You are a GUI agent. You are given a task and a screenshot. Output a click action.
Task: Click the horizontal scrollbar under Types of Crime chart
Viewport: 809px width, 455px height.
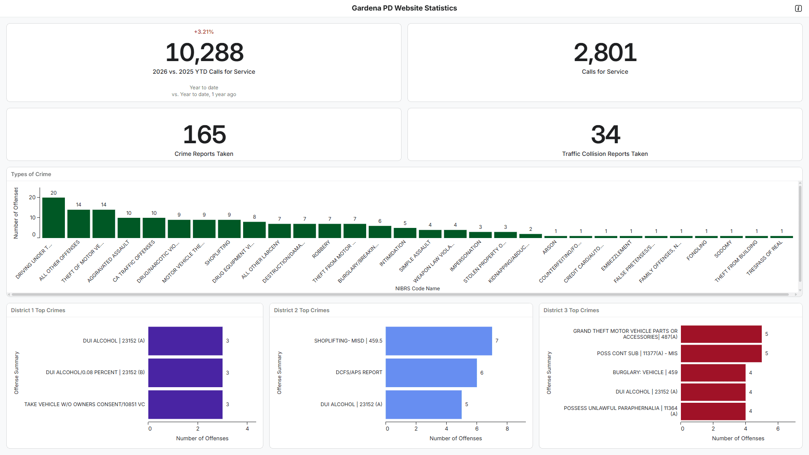pyautogui.click(x=400, y=294)
